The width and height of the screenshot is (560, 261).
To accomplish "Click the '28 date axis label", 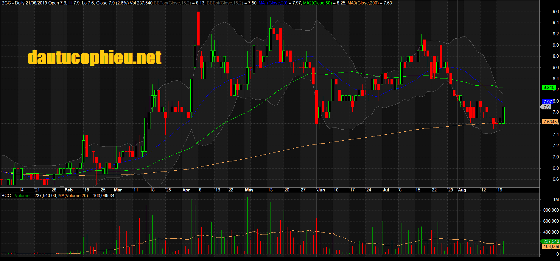I will (53, 190).
